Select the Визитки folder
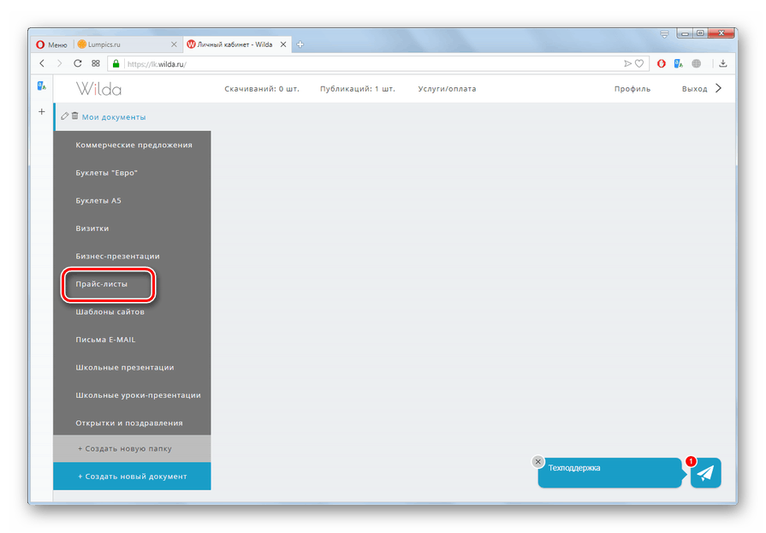The width and height of the screenshot is (766, 533). (x=133, y=228)
